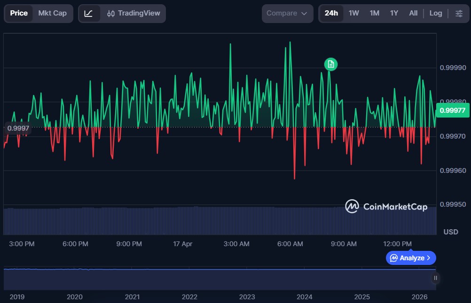Click the green document news marker
The image size is (471, 303).
pyautogui.click(x=331, y=64)
